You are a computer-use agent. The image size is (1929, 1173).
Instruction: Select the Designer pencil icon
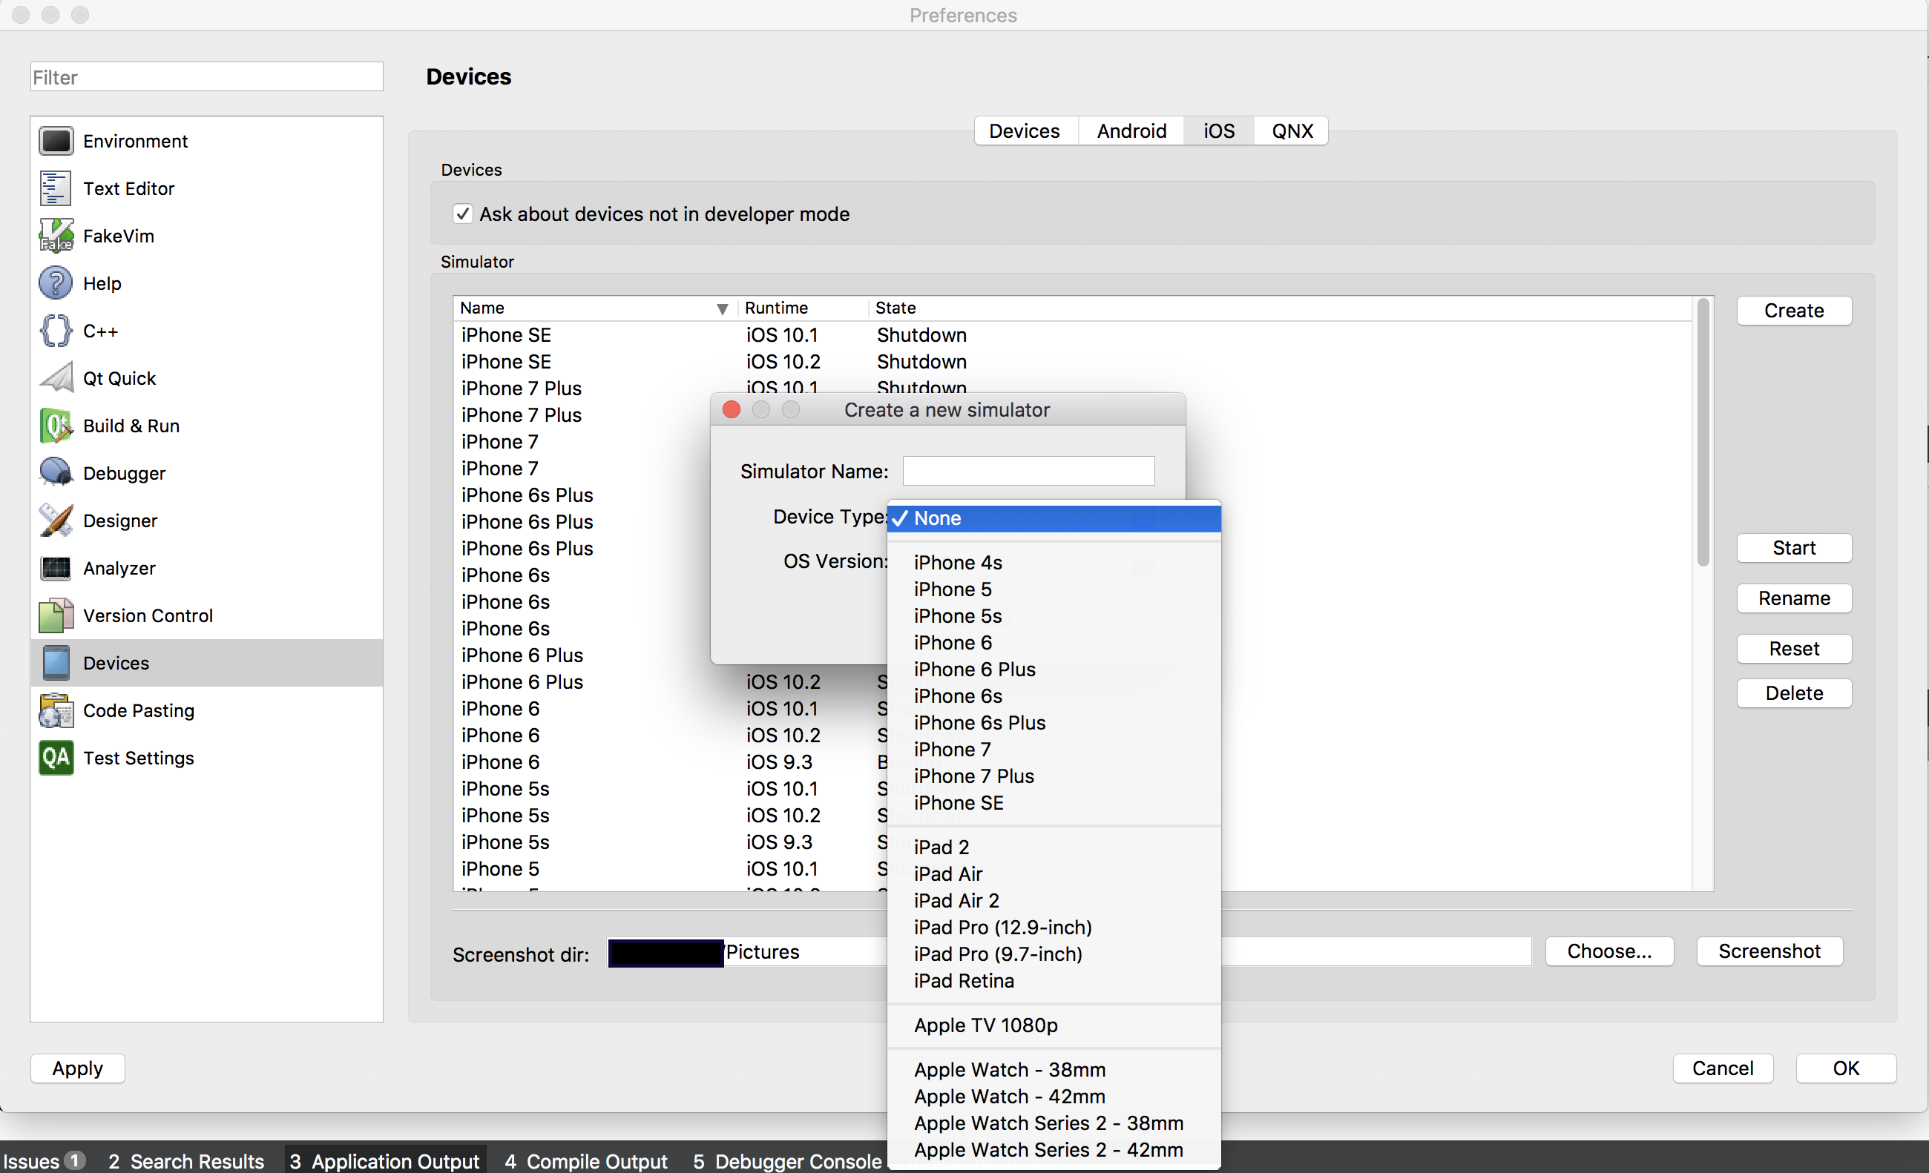56,521
